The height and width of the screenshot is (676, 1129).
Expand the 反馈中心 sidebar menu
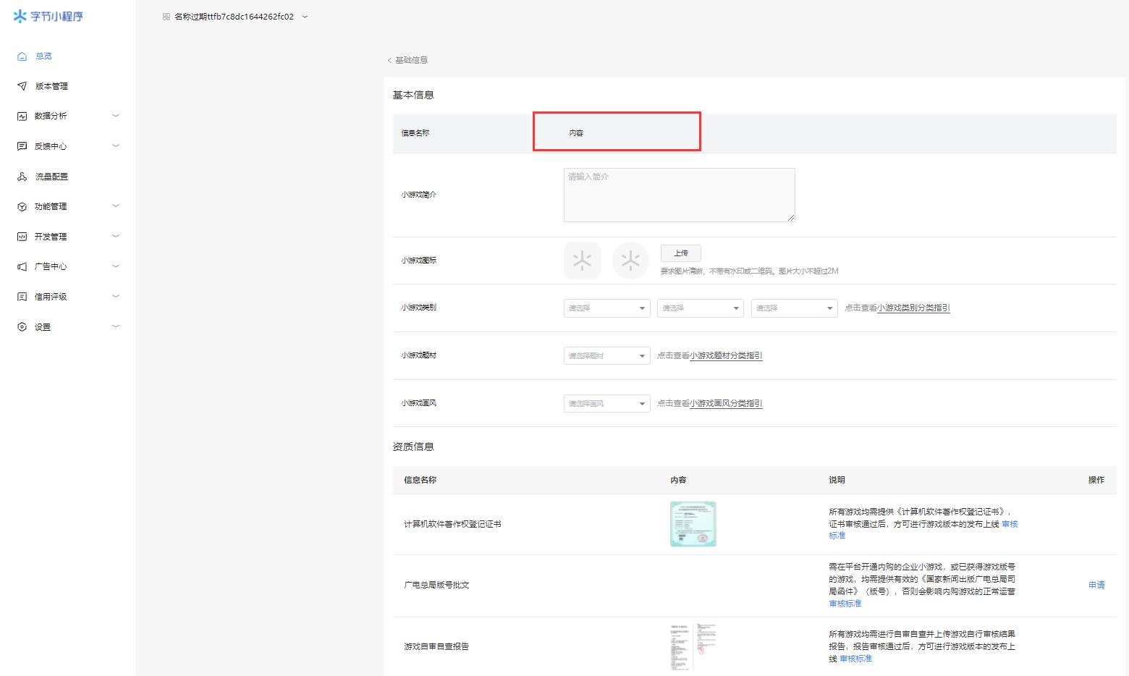tap(115, 145)
